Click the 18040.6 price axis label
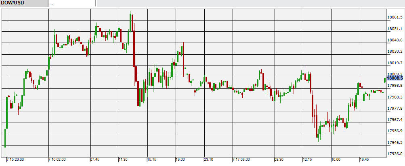405x166 pixels. pyautogui.click(x=395, y=40)
